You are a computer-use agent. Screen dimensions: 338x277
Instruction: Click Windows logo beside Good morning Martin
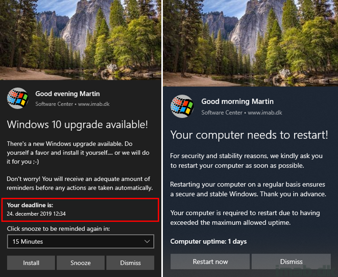coord(182,106)
